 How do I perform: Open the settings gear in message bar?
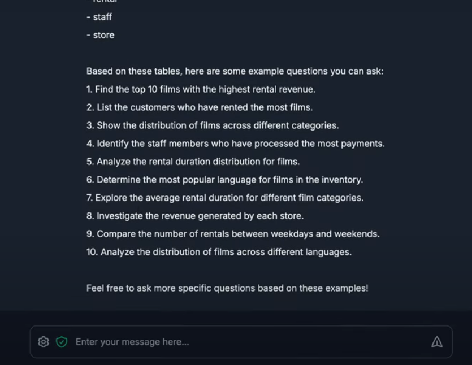click(44, 342)
